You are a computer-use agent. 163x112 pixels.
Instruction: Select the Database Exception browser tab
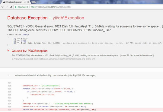[16, 2]
